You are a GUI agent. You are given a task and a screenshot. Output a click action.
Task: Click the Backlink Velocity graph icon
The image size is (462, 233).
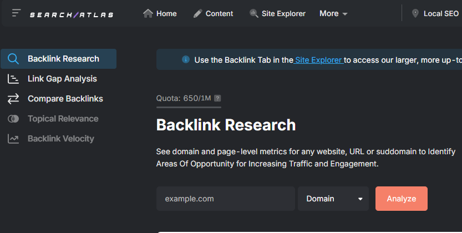[13, 139]
